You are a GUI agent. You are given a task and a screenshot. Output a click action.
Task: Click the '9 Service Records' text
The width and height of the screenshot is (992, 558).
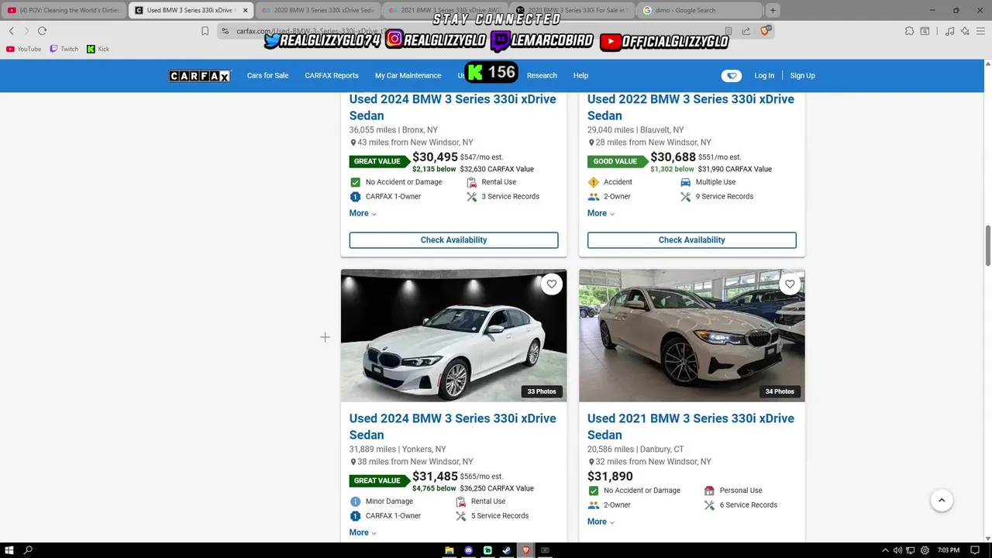click(724, 197)
